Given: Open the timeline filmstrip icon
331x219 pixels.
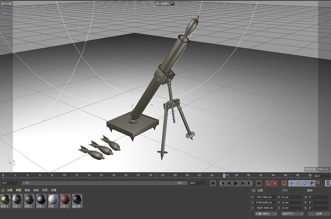Looking at the screenshot, I should 328,183.
